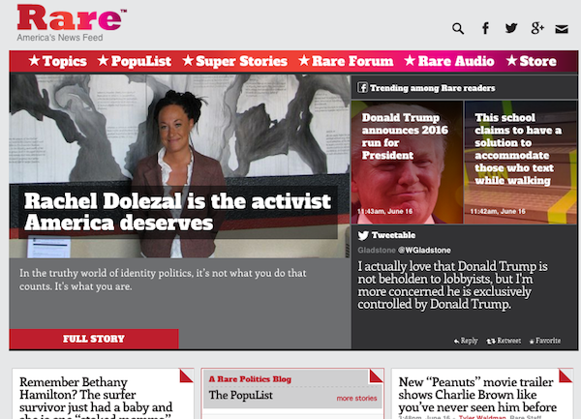Reply to the Gladstone tweet

click(x=466, y=341)
